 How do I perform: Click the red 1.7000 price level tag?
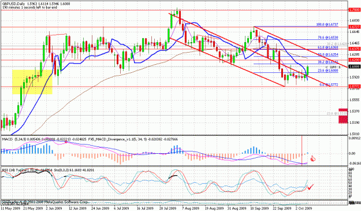click(x=354, y=10)
